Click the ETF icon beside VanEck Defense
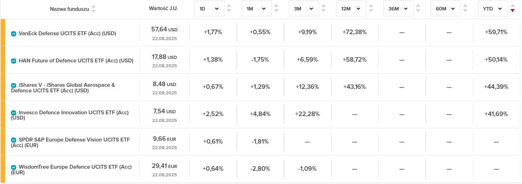 (x=14, y=34)
